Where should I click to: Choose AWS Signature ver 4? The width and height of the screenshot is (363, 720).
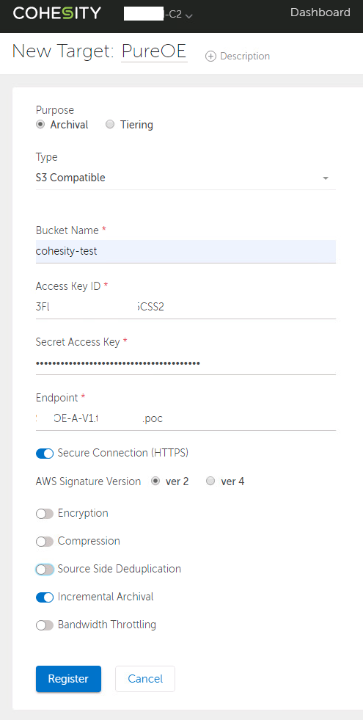click(x=210, y=481)
